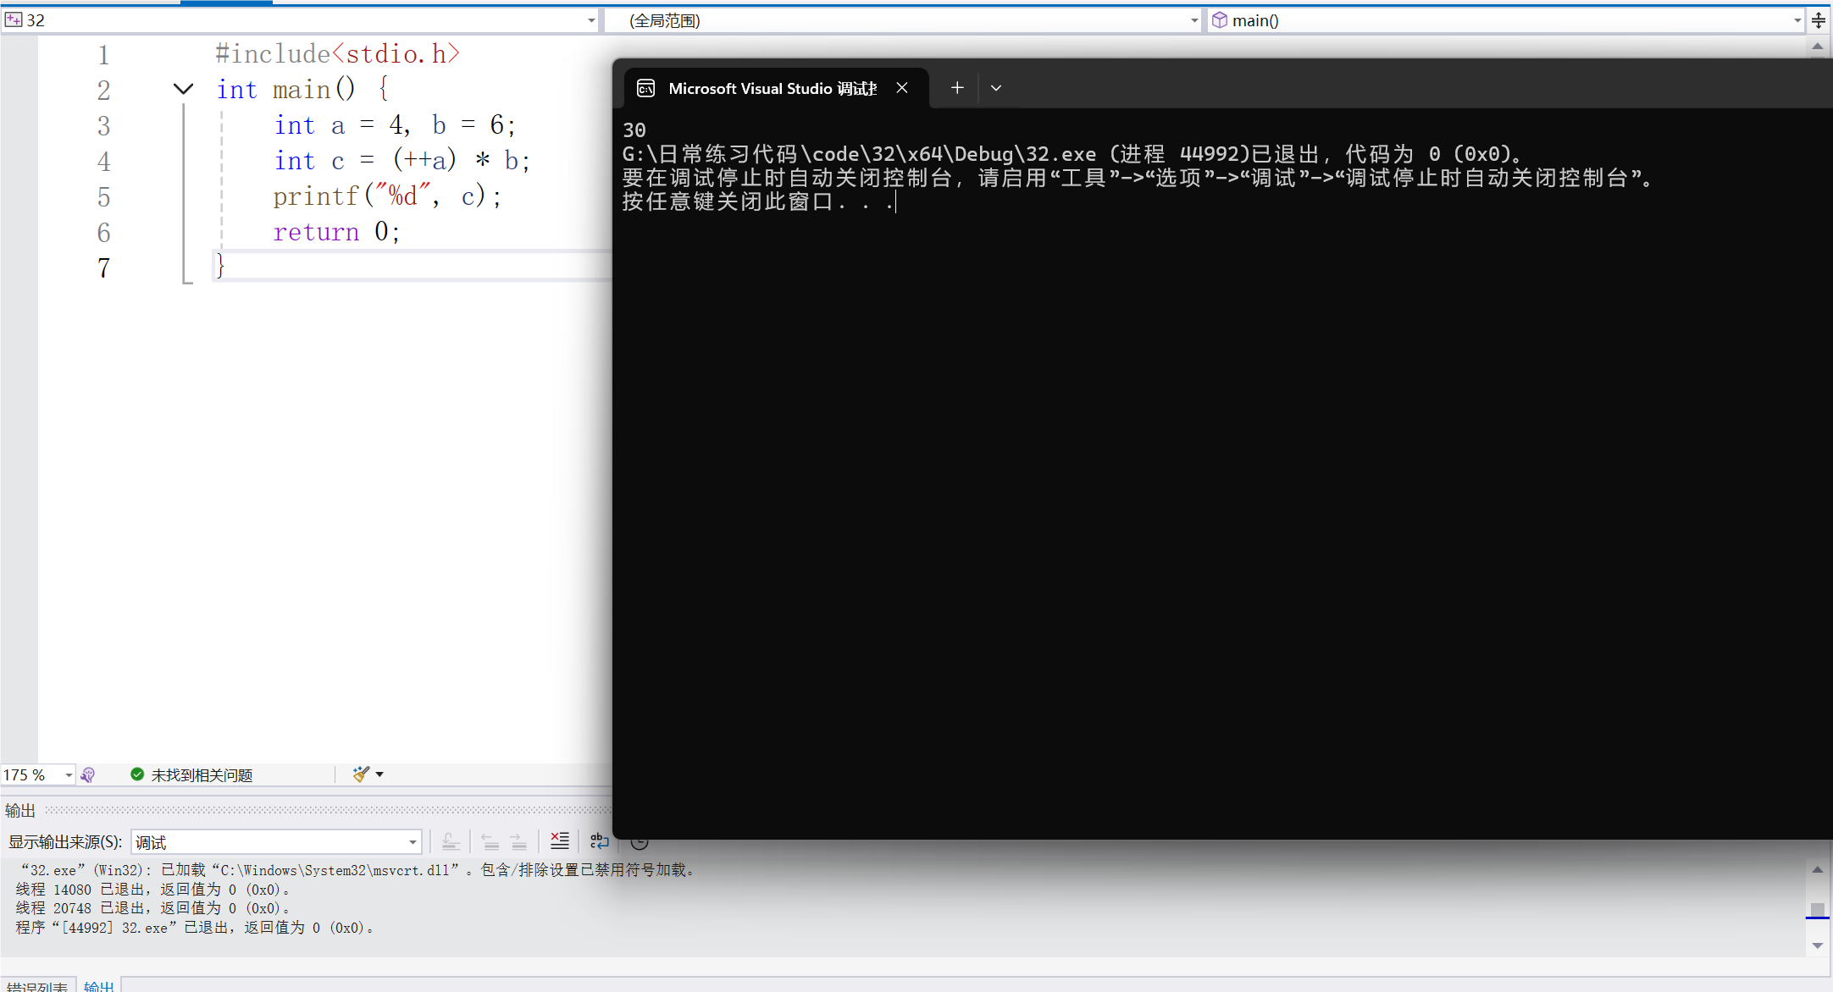The width and height of the screenshot is (1833, 992).
Task: Open the 175 % zoom level dropdown
Action: pos(69,774)
